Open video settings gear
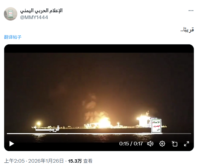Image resolution: width=198 pixels, height=168 pixels. [x=162, y=144]
